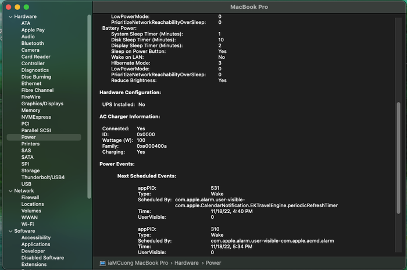Click the Hardware Configuration heading
The image size is (407, 270).
click(130, 93)
